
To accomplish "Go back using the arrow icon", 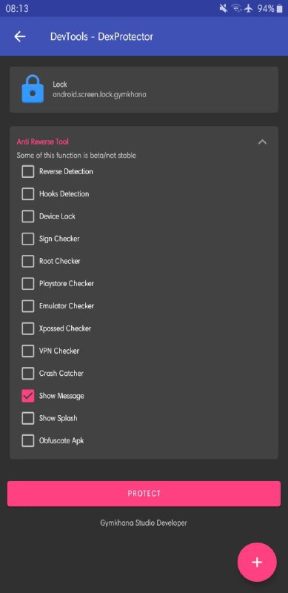I will pyautogui.click(x=20, y=36).
